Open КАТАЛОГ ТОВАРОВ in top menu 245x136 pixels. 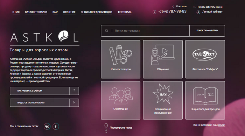tap(36, 12)
